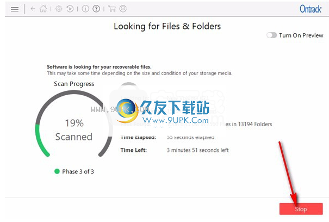Return to the Home screen icon
The image size is (329, 222).
(44, 9)
